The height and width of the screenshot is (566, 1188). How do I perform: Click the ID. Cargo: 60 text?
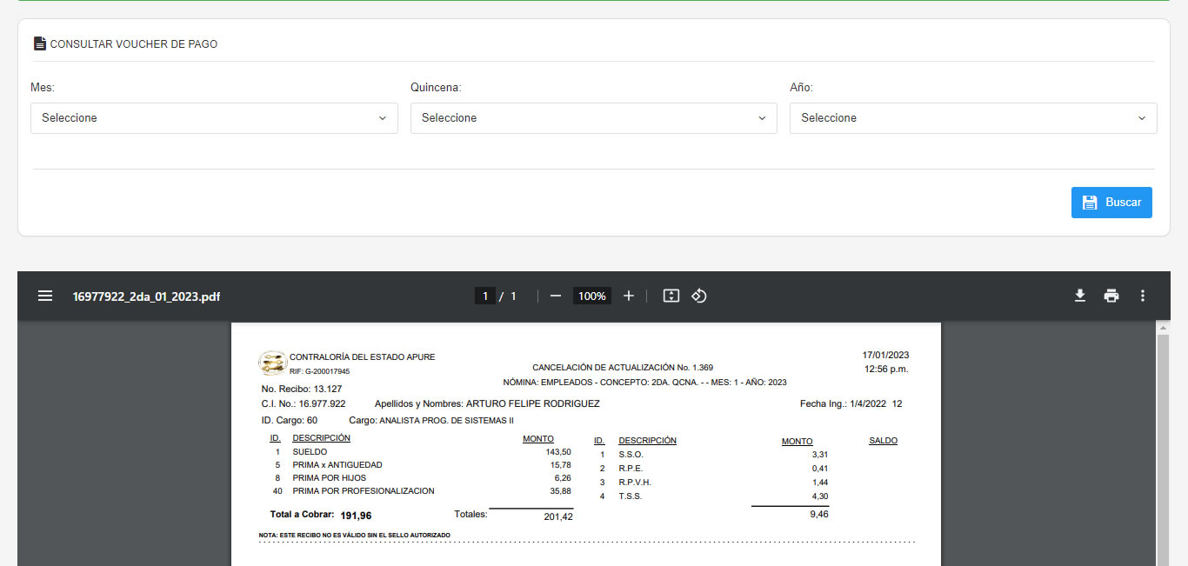tap(290, 421)
